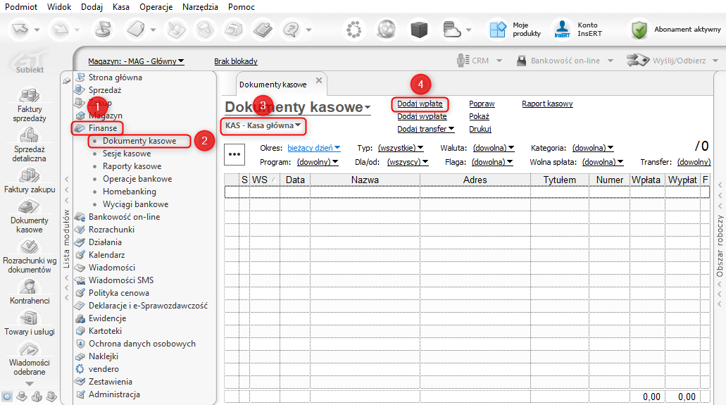
Task: Open Program (dowolny) filter dropdown
Action: pos(317,162)
